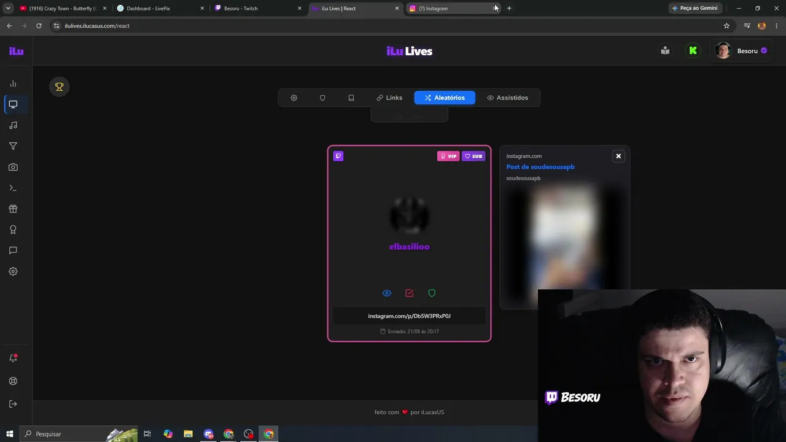Reload the current page

tap(39, 26)
